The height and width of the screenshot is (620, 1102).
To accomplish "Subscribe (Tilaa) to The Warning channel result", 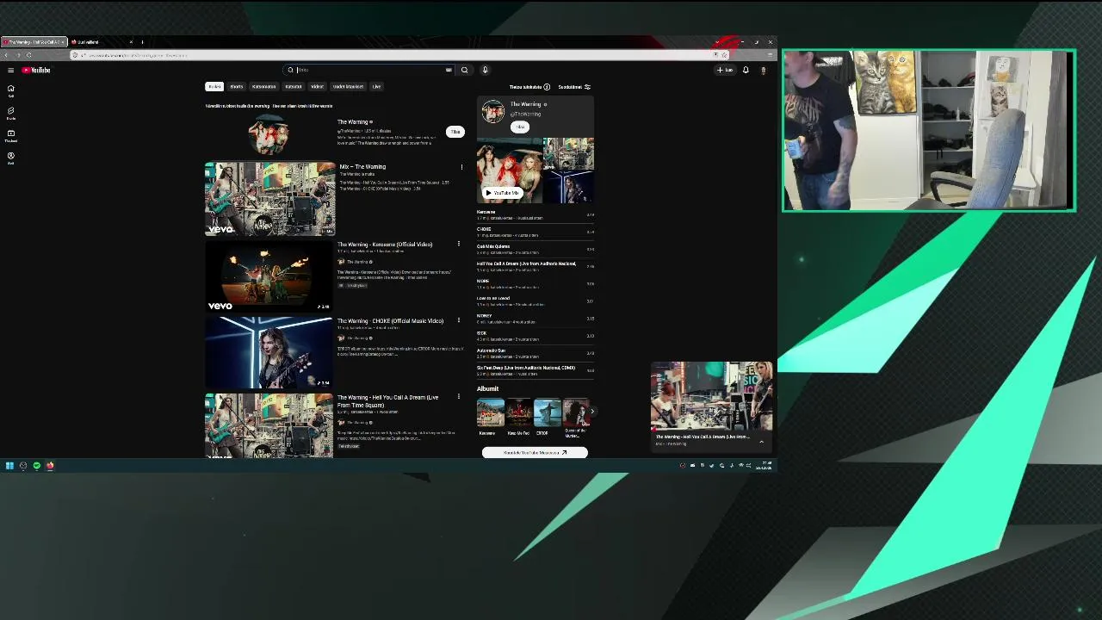I will tap(455, 132).
